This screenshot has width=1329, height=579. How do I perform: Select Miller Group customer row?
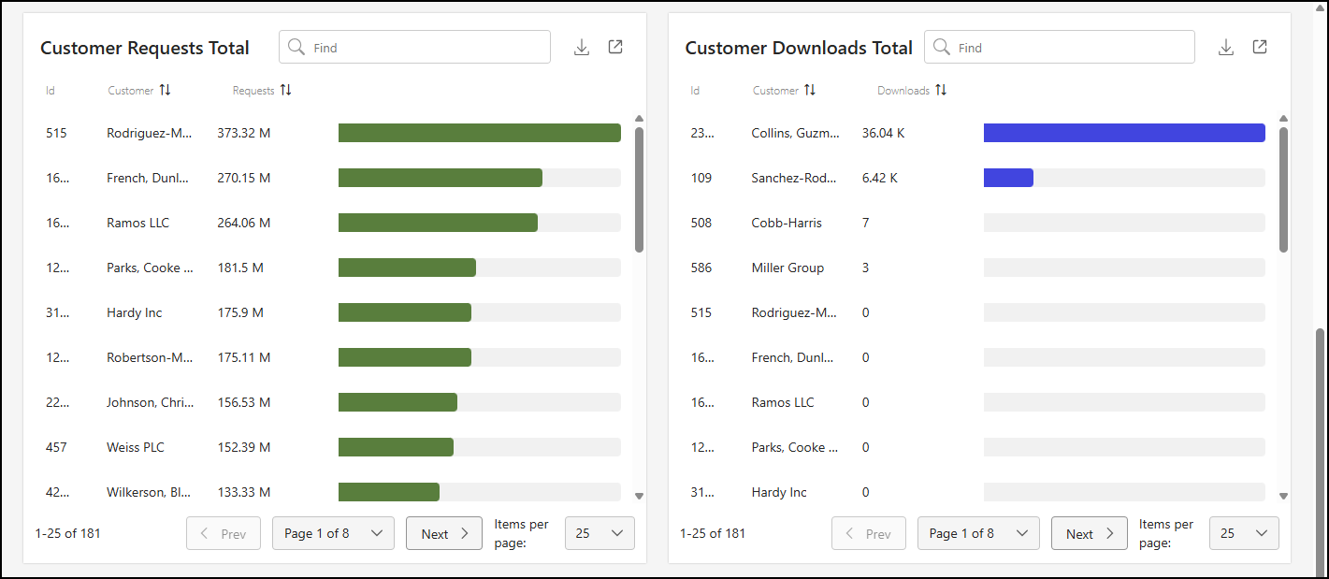point(977,268)
